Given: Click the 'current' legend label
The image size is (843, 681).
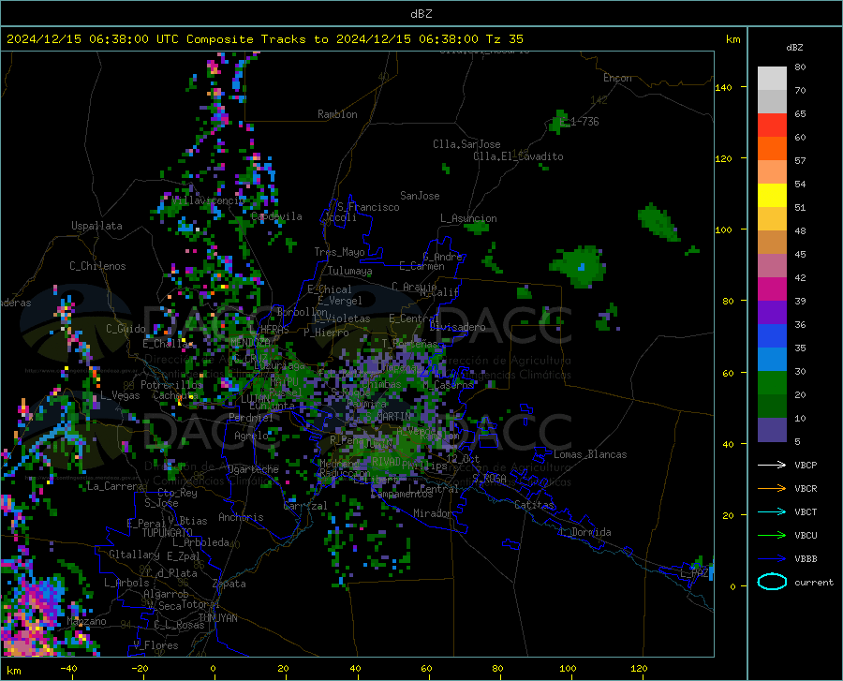Looking at the screenshot, I should [x=814, y=582].
